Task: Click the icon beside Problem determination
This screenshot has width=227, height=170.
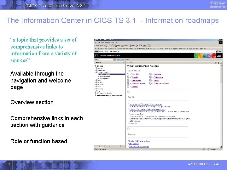Action: [x=150, y=83]
